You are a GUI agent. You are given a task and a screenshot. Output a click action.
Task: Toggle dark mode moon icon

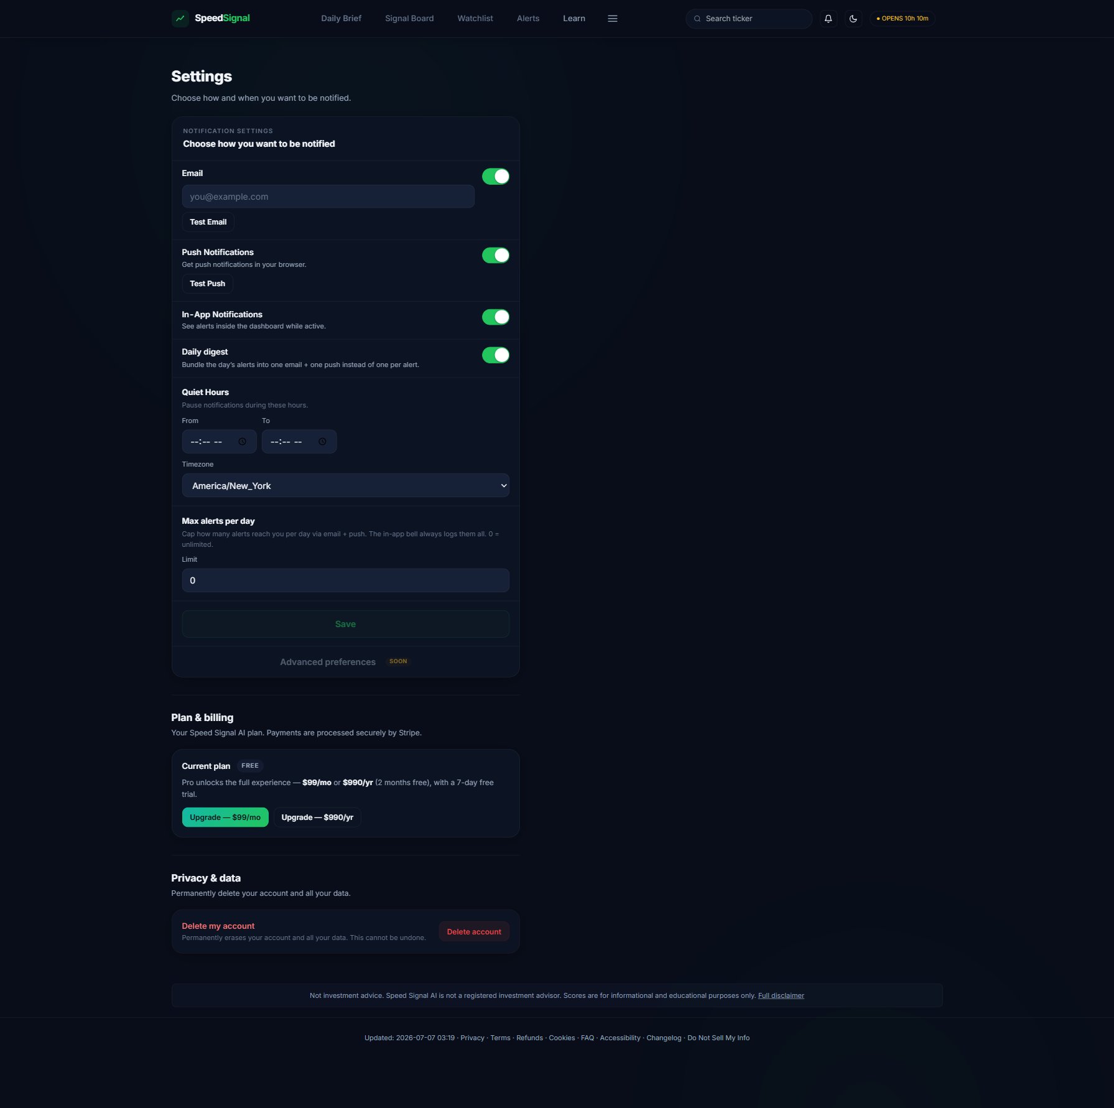(853, 19)
